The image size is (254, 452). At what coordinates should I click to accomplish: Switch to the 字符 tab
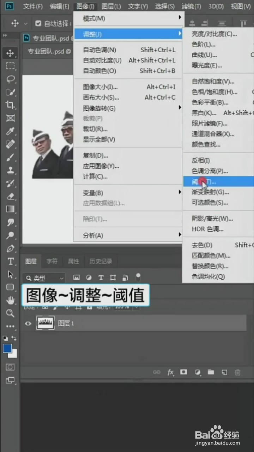click(52, 261)
